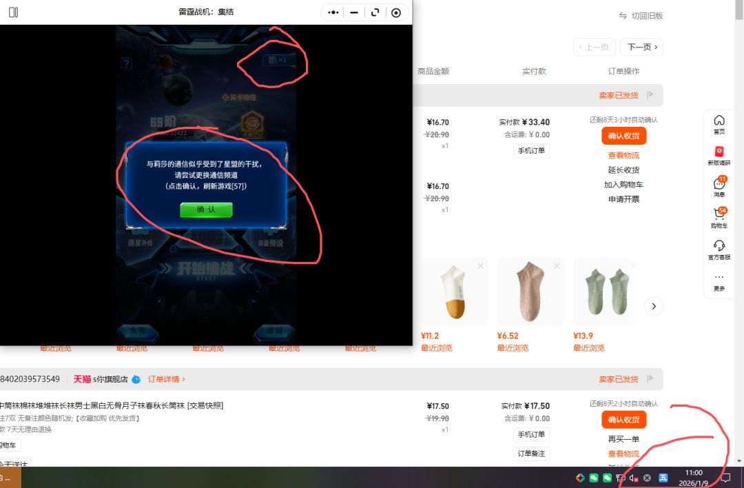Go to 下一页 next page
744x488 pixels.
(642, 47)
